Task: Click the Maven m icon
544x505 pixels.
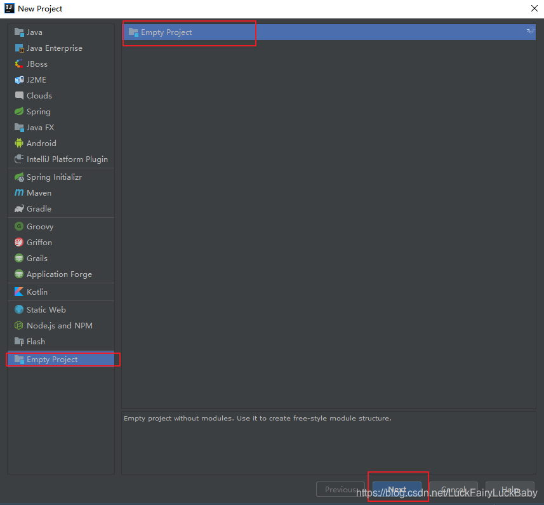Action: tap(19, 192)
